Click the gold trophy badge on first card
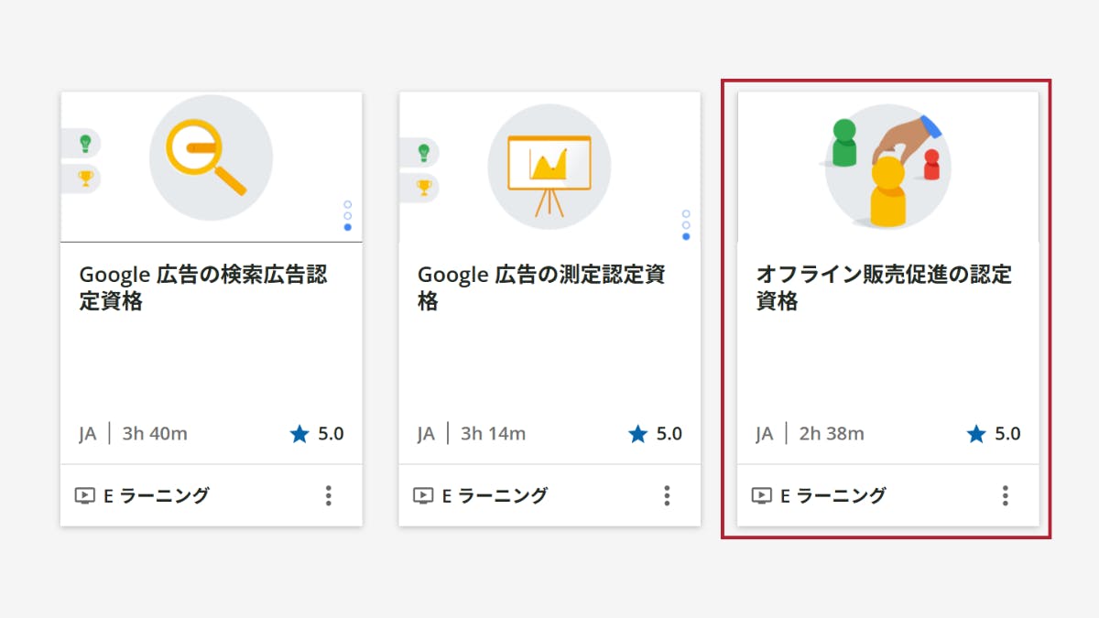Screen dimensions: 1099x618 (x=85, y=178)
